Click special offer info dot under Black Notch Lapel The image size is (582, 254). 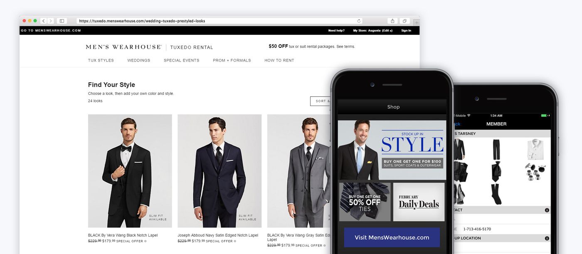tap(145, 241)
